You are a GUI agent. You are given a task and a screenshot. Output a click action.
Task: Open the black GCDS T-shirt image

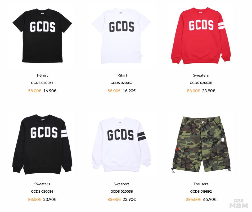pos(42,36)
